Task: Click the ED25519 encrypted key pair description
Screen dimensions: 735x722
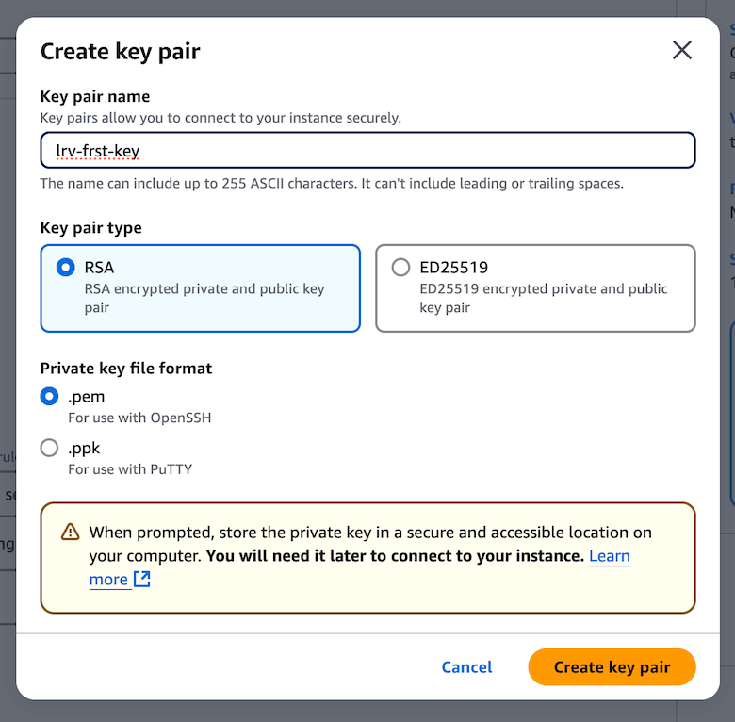Action: click(544, 298)
